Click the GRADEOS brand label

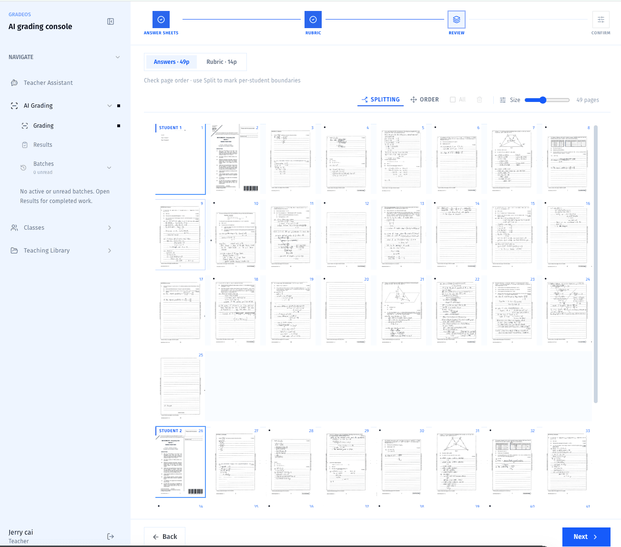click(20, 14)
